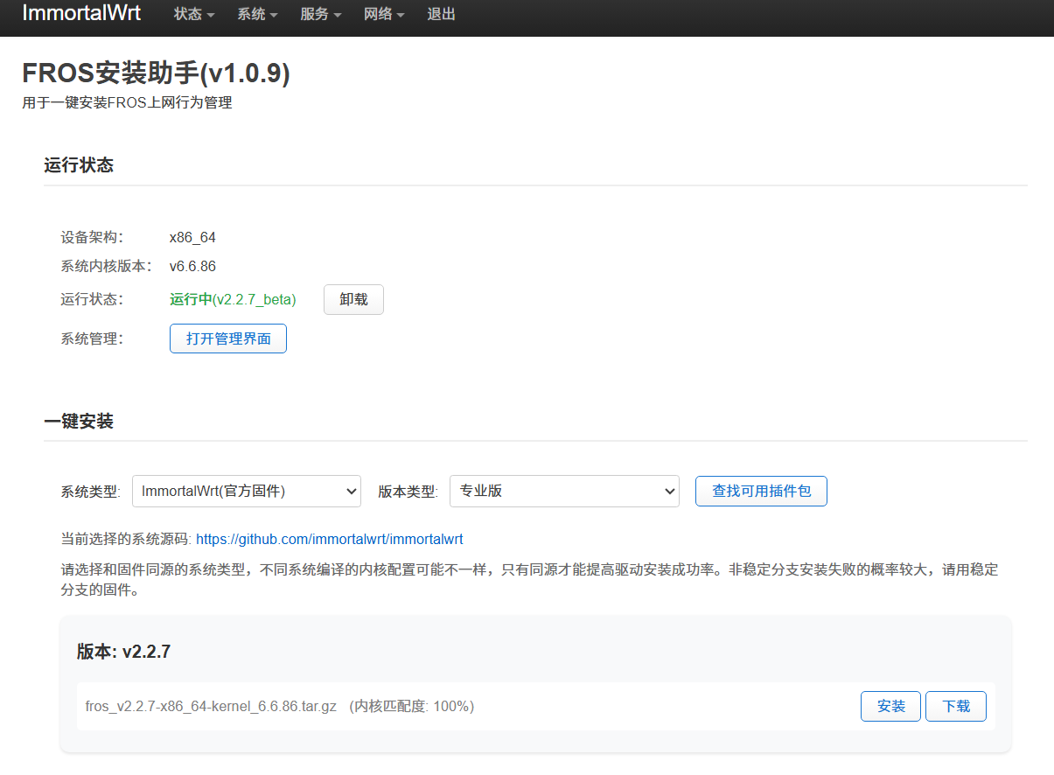The image size is (1054, 775).
Task: Open the 系统 menu
Action: pos(257,14)
